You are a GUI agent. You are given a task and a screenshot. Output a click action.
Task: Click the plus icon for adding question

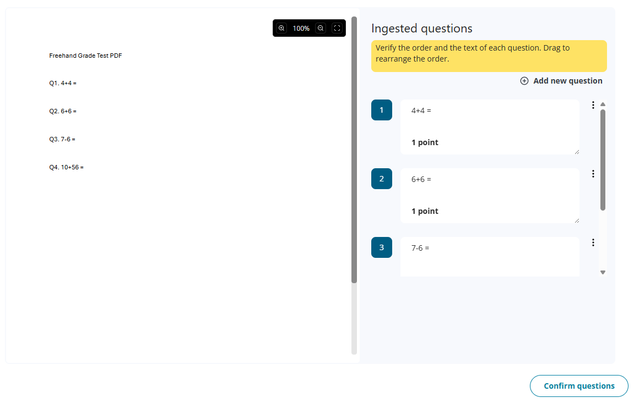coord(524,81)
